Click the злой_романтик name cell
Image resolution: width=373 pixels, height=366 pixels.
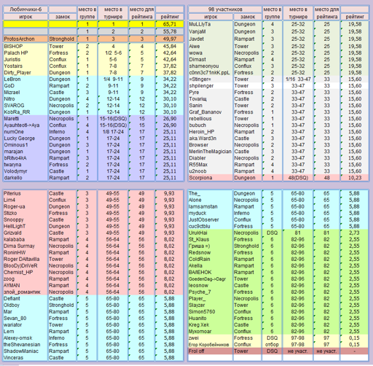[x=25, y=292]
